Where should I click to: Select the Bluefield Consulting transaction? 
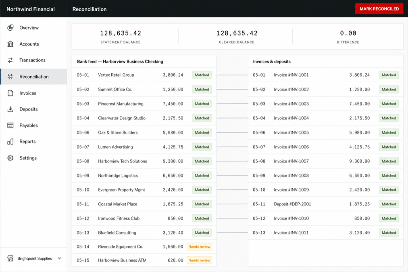tap(144, 233)
